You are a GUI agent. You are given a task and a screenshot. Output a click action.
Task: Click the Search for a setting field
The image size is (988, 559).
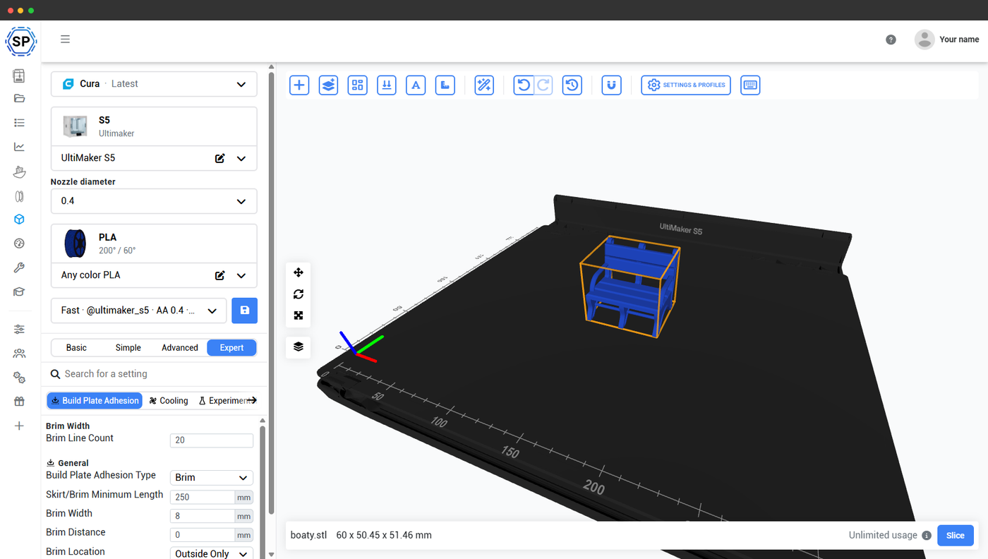(154, 374)
